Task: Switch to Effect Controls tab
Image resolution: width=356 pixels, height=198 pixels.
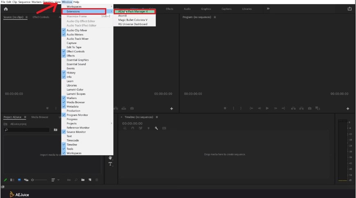Action: point(41,17)
